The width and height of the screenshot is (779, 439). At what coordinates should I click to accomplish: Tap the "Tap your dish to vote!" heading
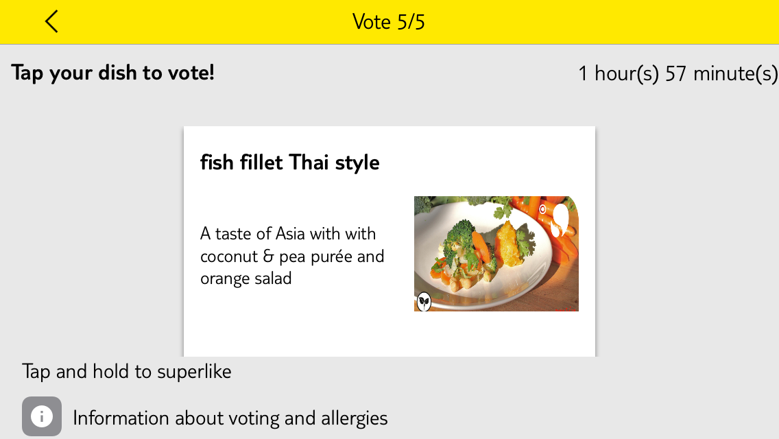[112, 73]
